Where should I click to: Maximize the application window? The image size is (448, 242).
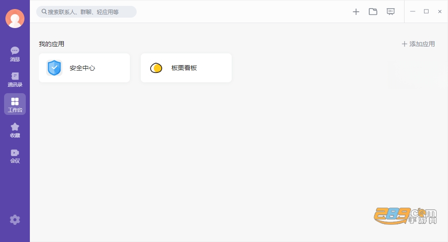pos(426,11)
